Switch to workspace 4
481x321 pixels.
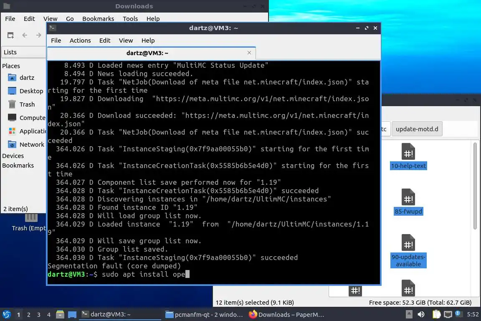(x=48, y=315)
